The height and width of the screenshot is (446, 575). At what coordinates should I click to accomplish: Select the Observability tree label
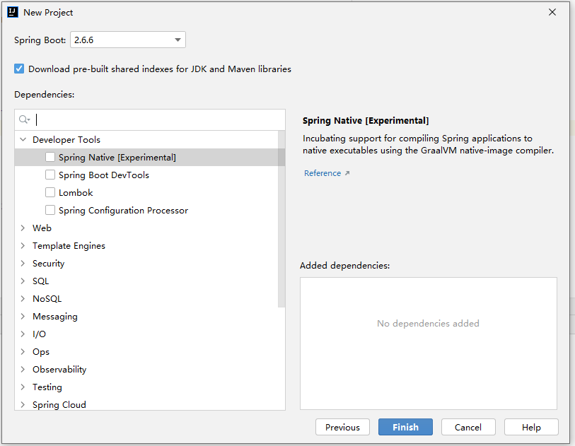coord(59,370)
